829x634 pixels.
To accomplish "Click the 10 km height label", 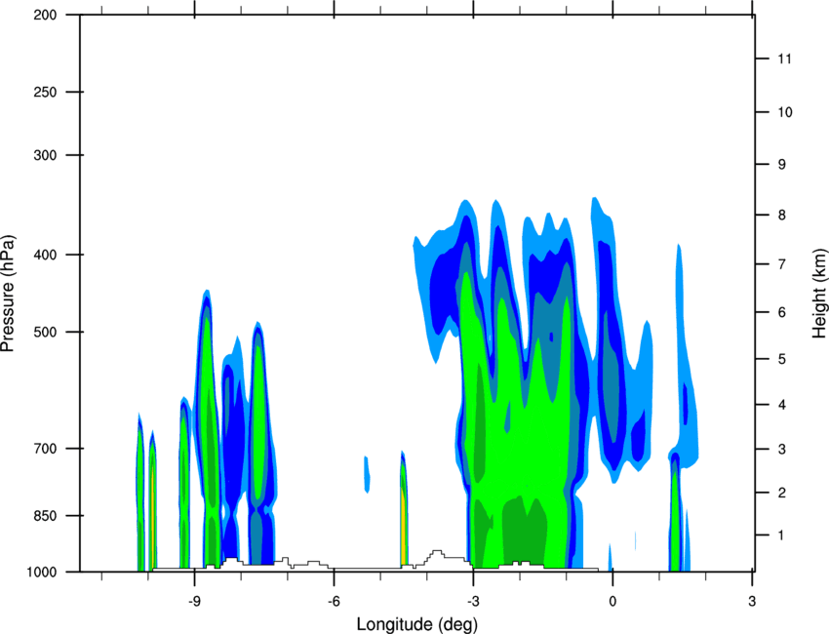I will click(x=785, y=112).
